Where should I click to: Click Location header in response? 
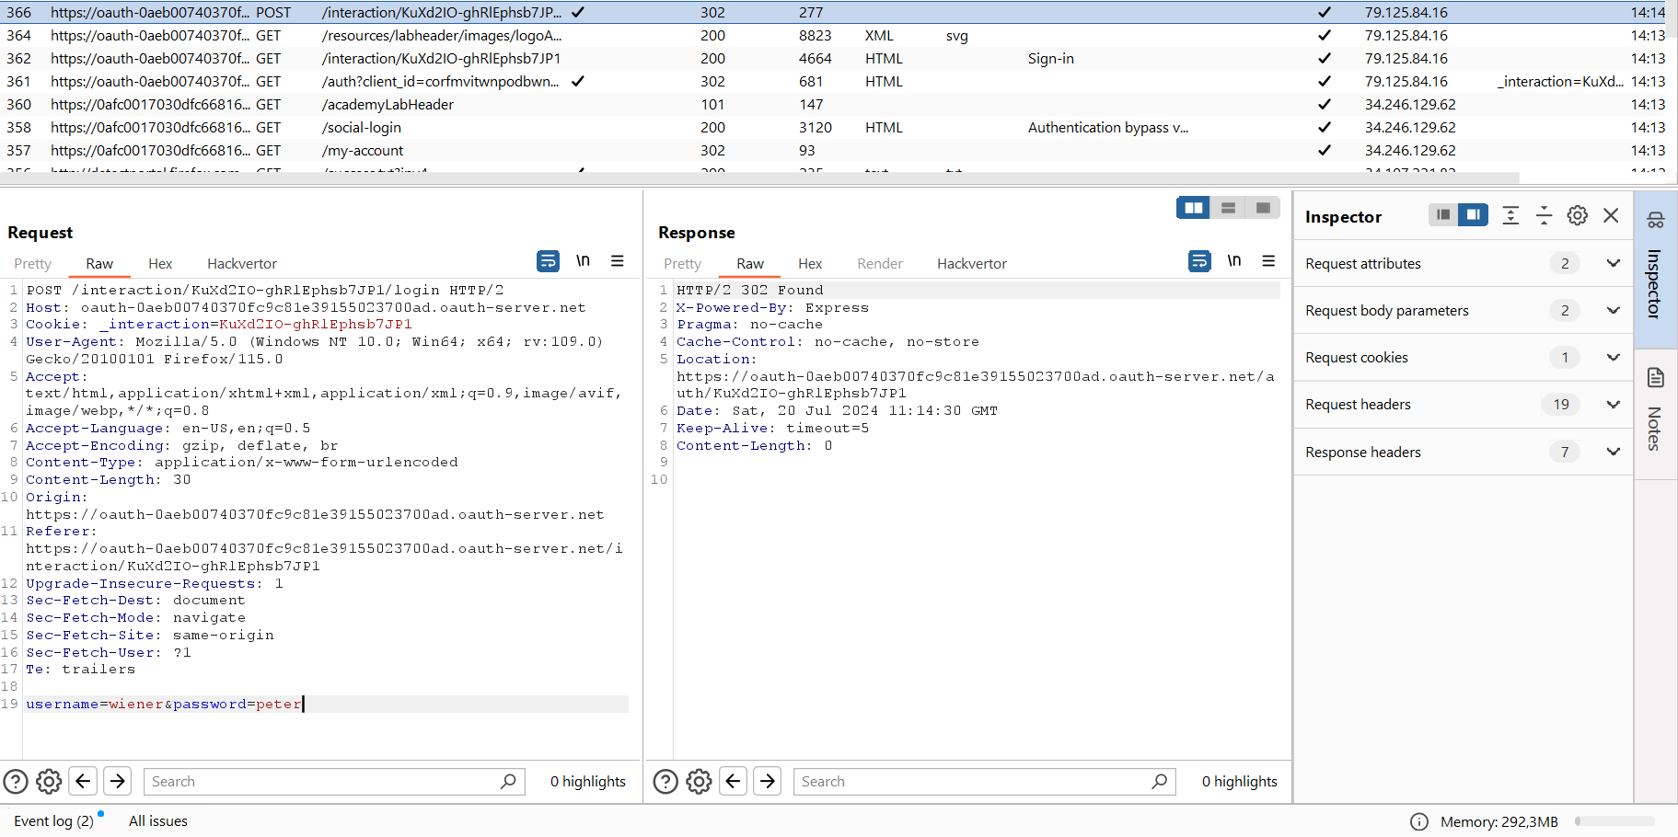tap(716, 359)
